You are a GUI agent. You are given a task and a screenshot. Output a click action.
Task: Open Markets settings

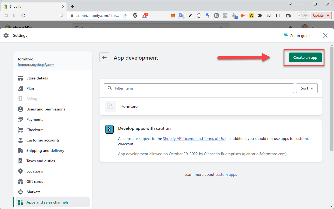53,192
